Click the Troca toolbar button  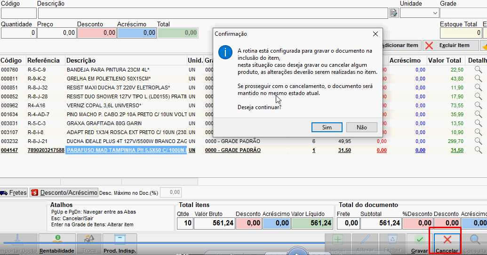(x=89, y=244)
